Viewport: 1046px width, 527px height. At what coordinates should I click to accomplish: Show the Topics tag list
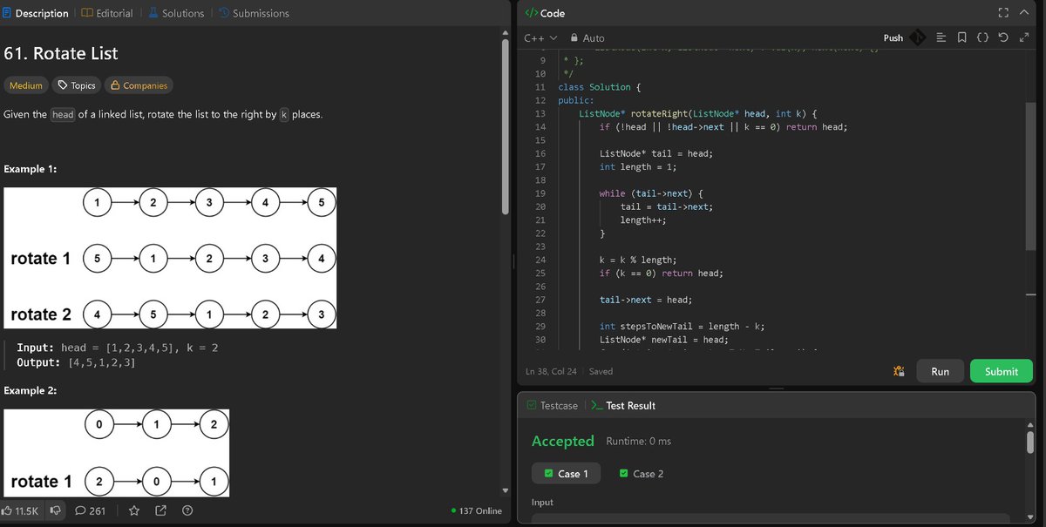click(x=76, y=85)
